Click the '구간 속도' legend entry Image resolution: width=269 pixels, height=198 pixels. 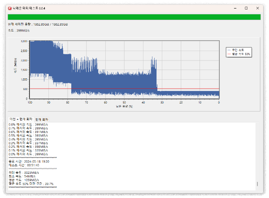[x=235, y=50]
